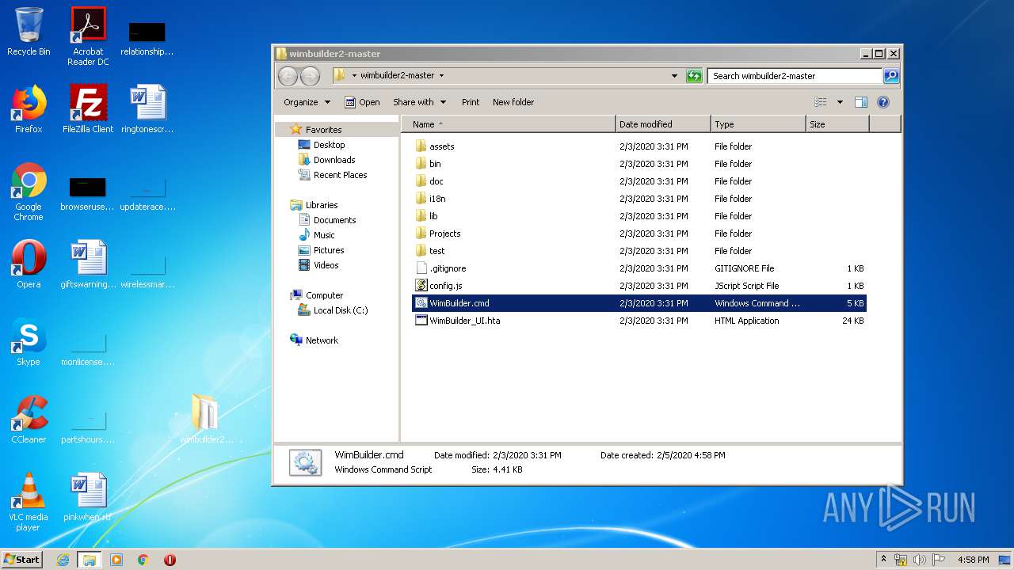Image resolution: width=1014 pixels, height=570 pixels.
Task: Click New folder in the toolbar
Action: tap(513, 102)
